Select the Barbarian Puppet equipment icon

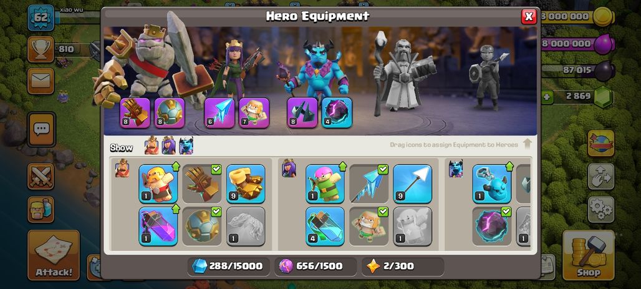(158, 184)
